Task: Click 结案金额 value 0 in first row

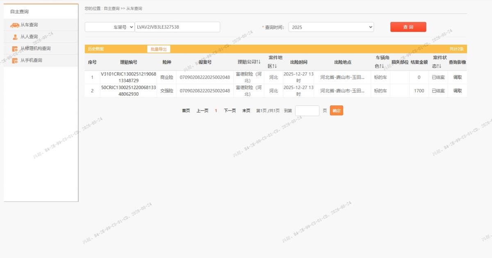Action: click(419, 78)
